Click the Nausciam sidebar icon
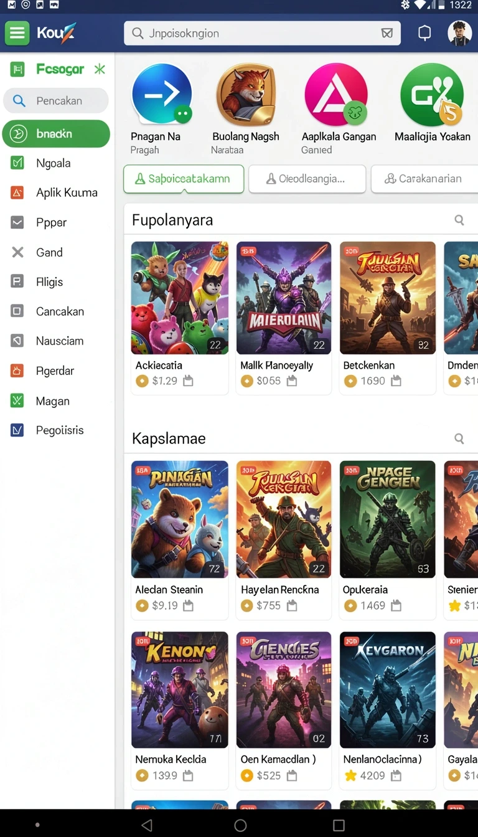This screenshot has width=478, height=837. [x=17, y=341]
